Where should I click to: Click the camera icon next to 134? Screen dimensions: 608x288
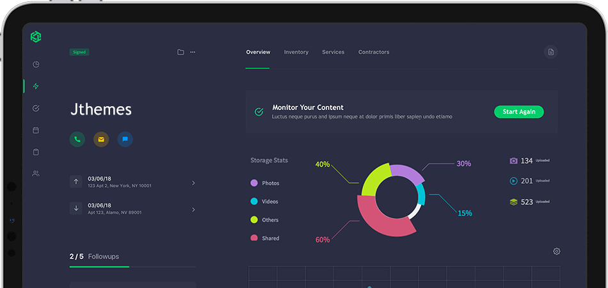tap(513, 161)
